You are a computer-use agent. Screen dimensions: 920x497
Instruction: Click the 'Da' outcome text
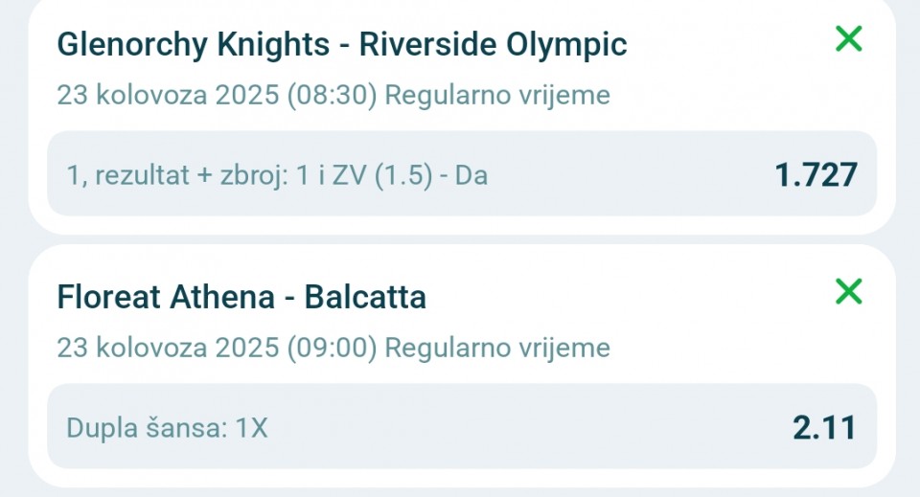point(470,175)
